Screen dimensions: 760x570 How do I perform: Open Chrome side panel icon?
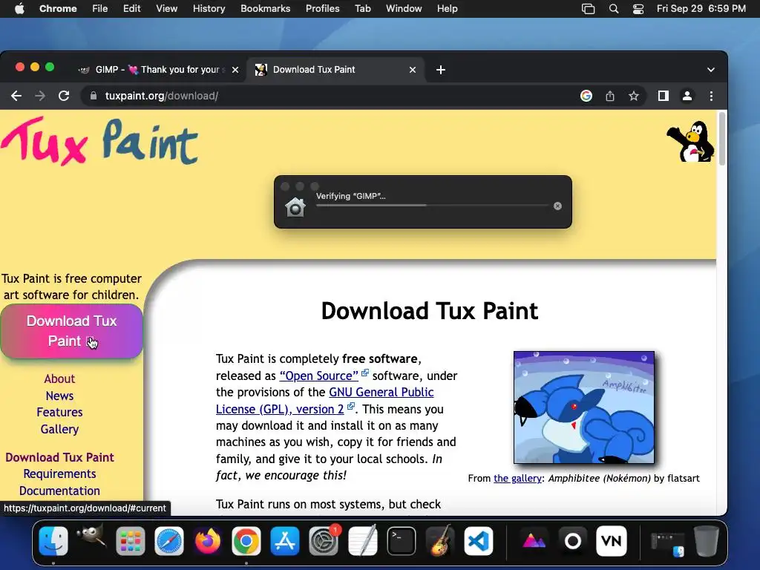(663, 96)
